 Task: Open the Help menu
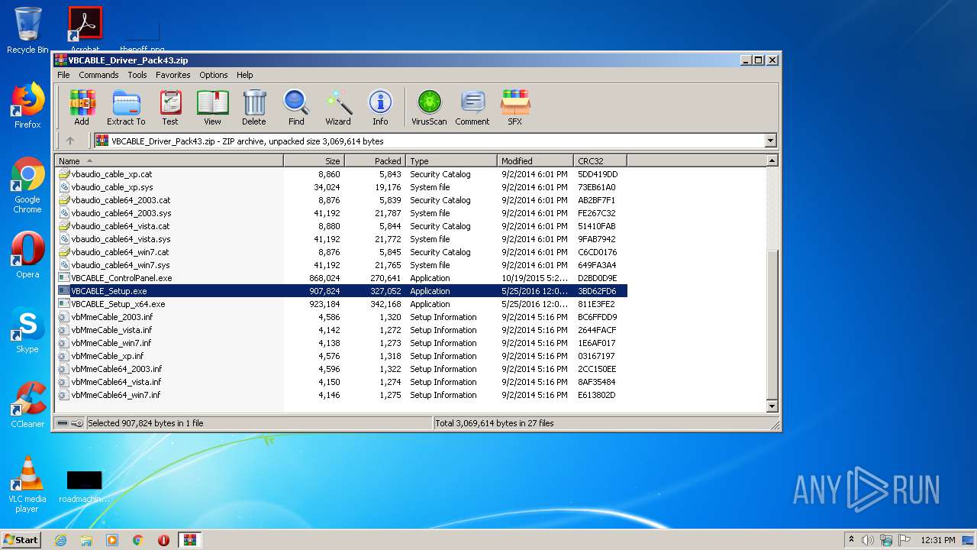[x=244, y=75]
